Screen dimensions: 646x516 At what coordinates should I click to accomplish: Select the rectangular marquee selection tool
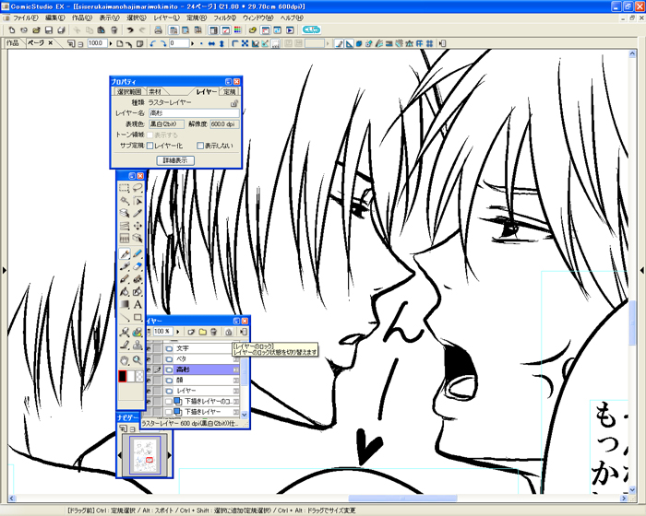click(124, 188)
